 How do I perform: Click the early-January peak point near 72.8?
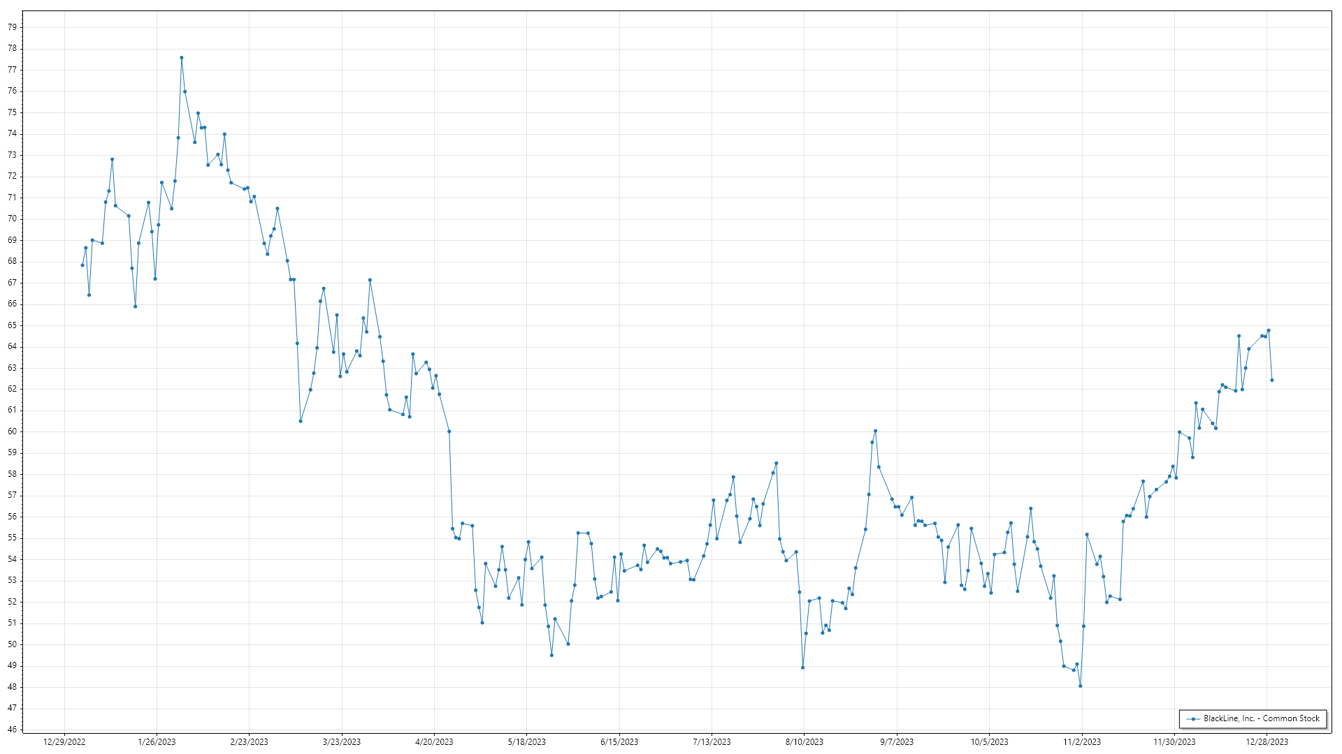[x=112, y=159]
